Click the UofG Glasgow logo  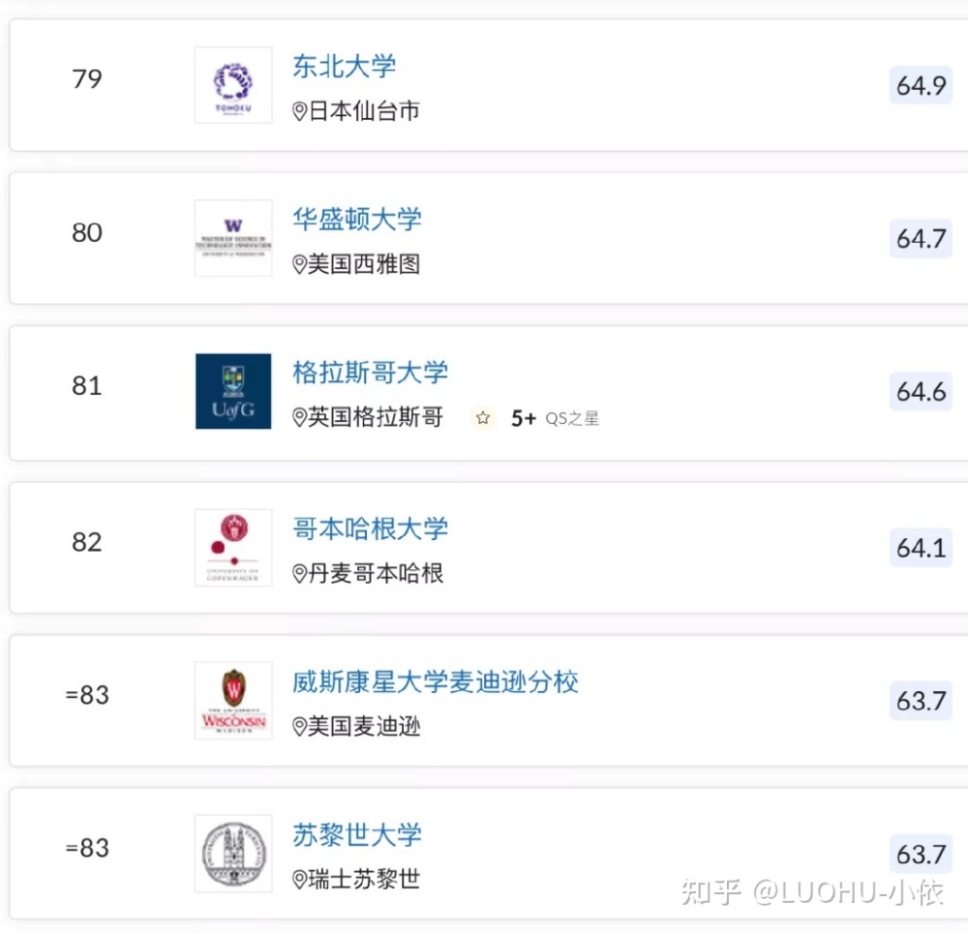[x=233, y=391]
